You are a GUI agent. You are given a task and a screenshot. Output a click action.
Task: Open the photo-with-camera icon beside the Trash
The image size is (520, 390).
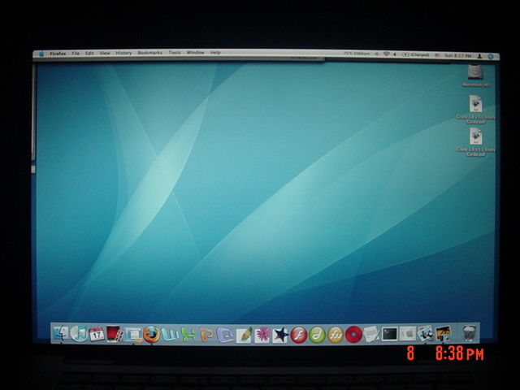coord(444,332)
